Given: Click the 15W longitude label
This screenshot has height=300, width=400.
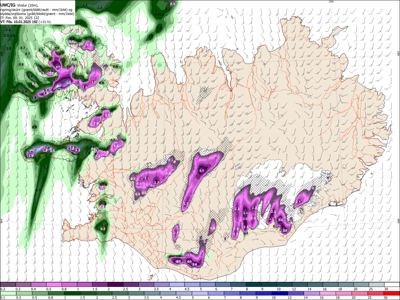Looking at the screenshot, I should tap(331, 2).
